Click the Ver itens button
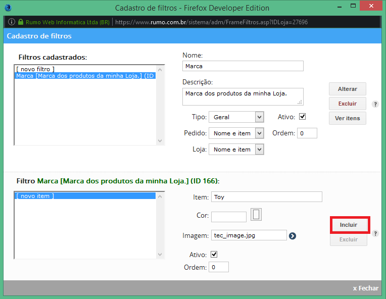The width and height of the screenshot is (386, 299). (x=348, y=118)
